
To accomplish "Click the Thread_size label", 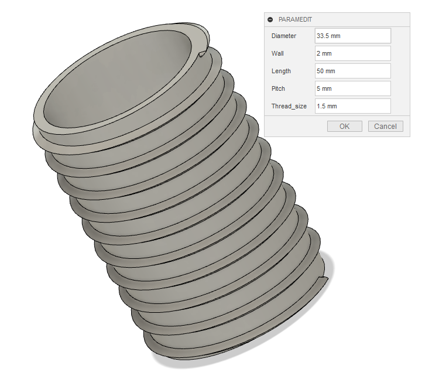I will pyautogui.click(x=289, y=107).
